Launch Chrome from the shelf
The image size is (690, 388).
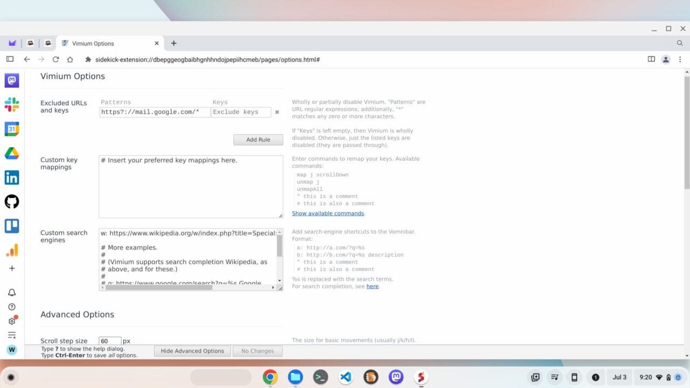click(270, 377)
